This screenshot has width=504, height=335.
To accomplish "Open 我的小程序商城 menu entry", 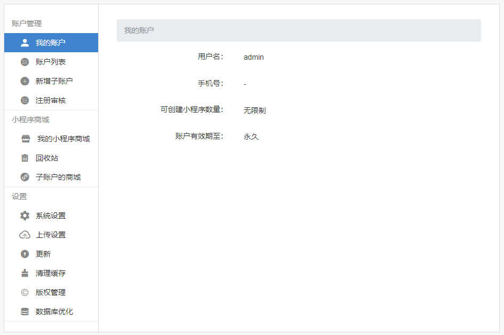I will point(51,139).
